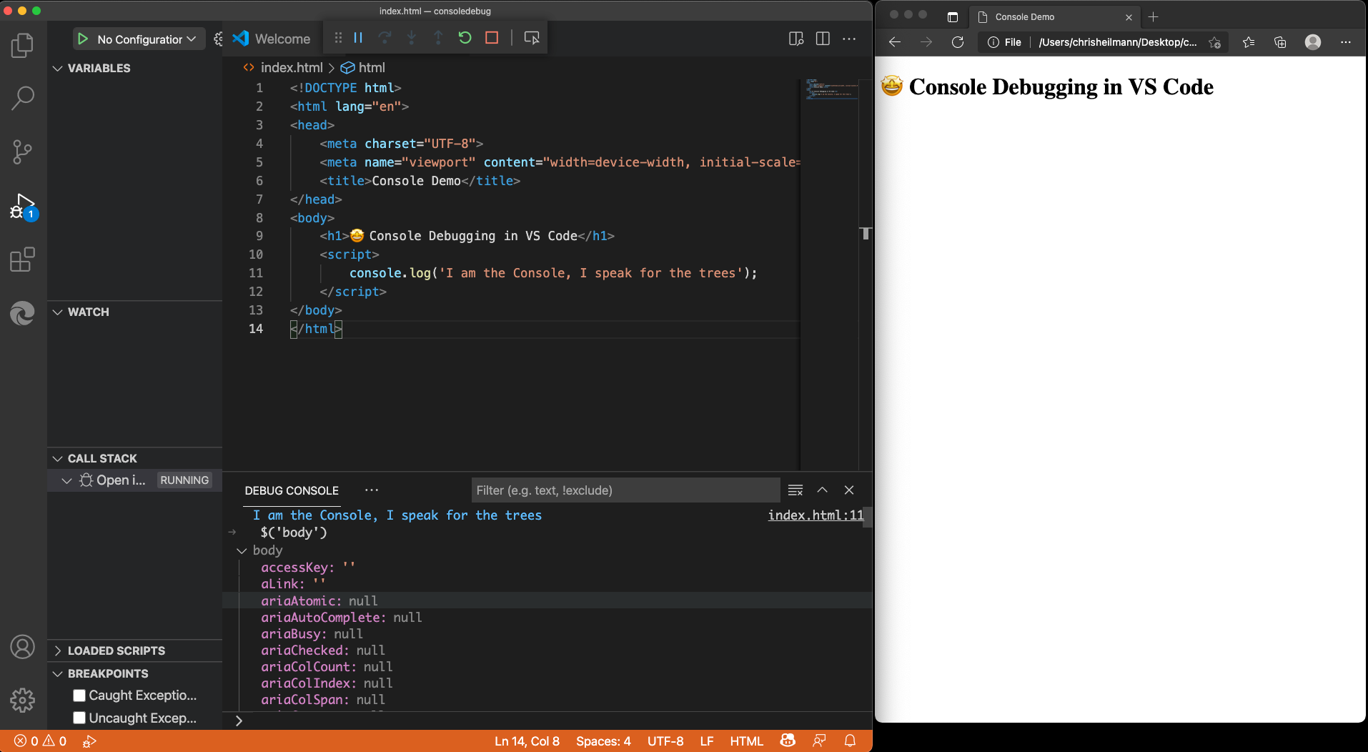
Task: Enable Uncaught Exceptions breakpoint checkbox
Action: 79,718
